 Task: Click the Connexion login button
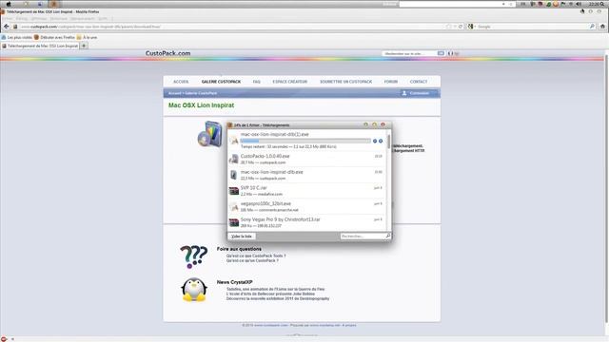point(419,93)
